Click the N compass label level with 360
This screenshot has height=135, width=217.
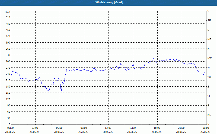pos(208,49)
